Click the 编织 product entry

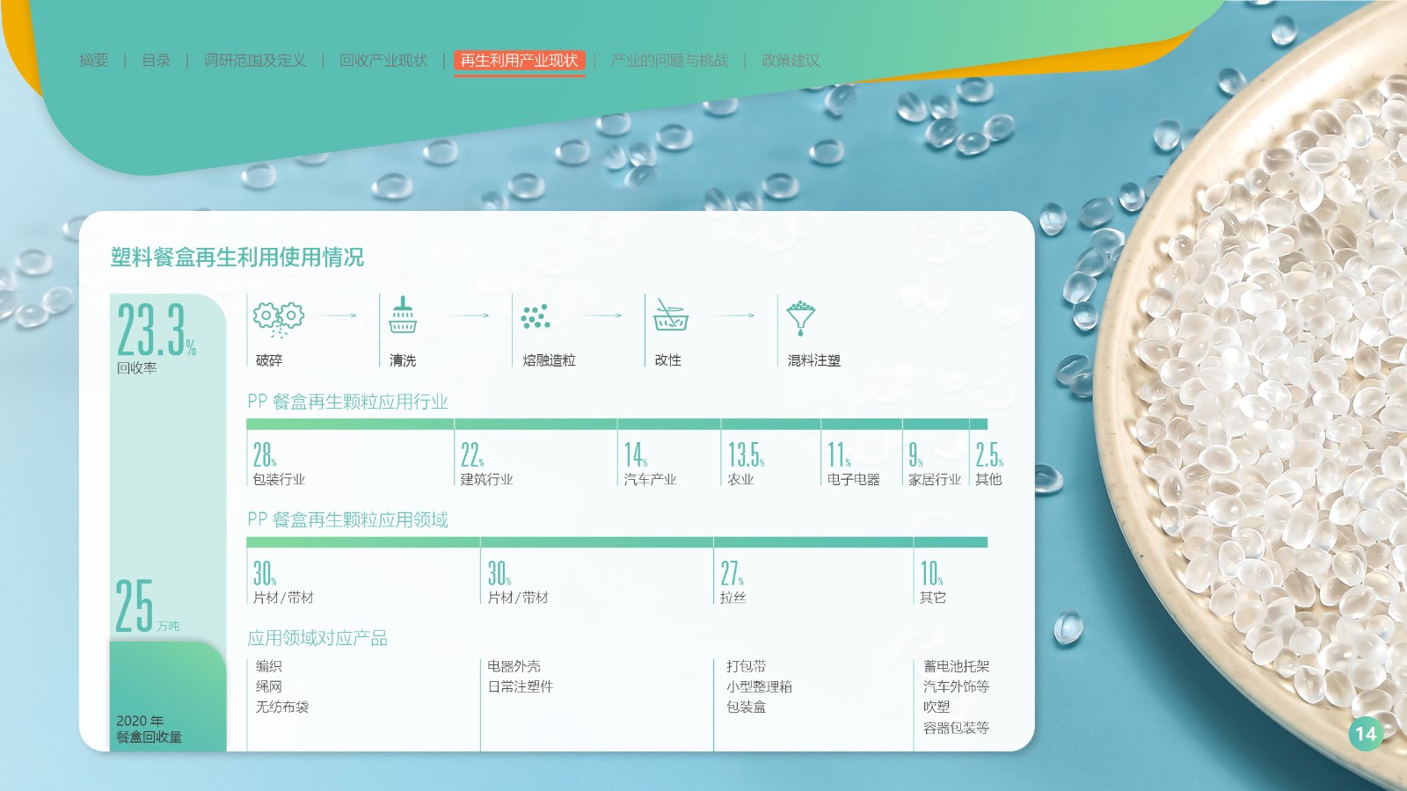pyautogui.click(x=269, y=666)
